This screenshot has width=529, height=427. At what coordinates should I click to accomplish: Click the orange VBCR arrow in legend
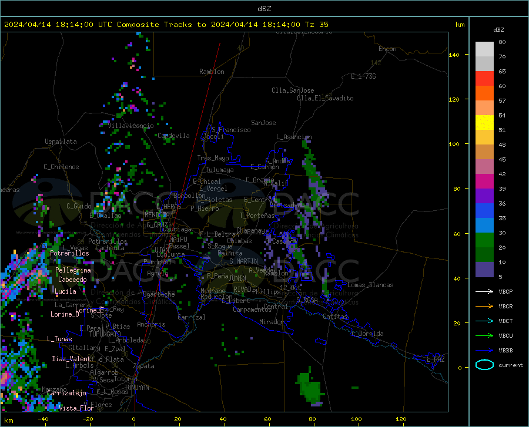484,307
